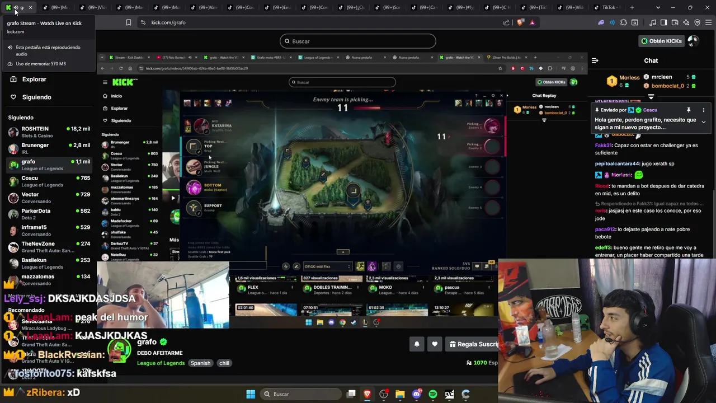Screen dimensions: 716x403
Task: Open ROSHTEIN channel in following list
Action: (49, 132)
